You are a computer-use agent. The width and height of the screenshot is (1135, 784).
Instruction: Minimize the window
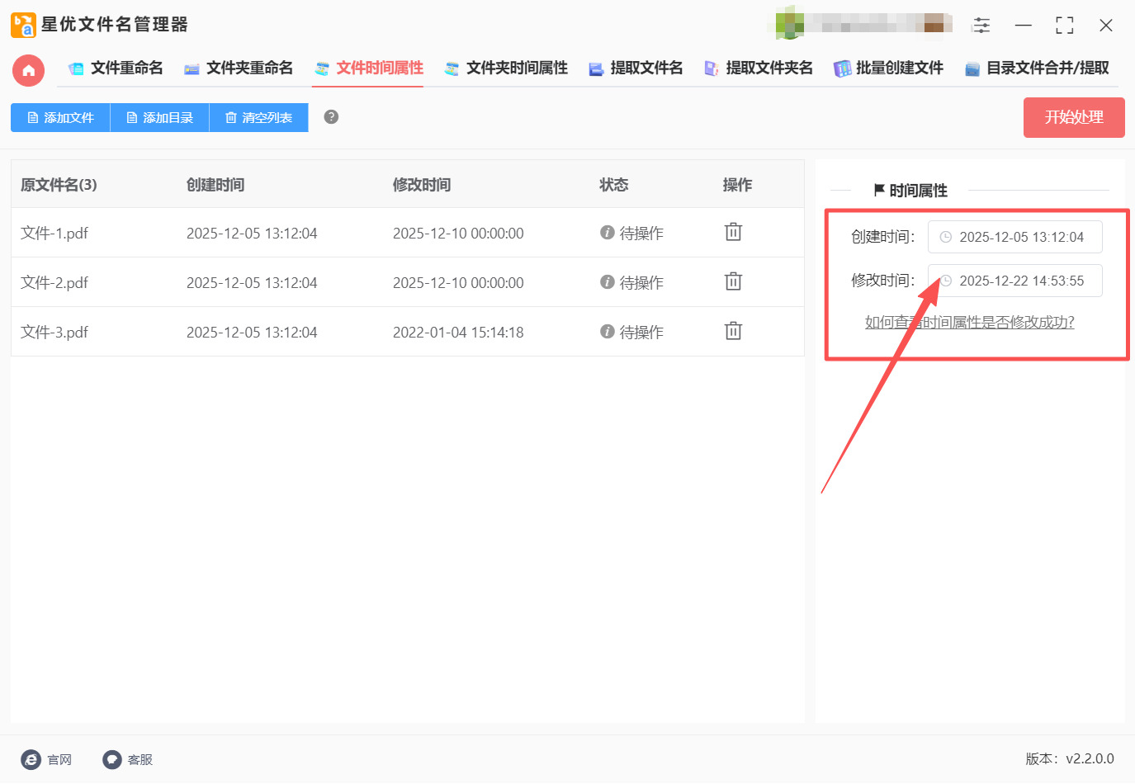(x=1024, y=26)
